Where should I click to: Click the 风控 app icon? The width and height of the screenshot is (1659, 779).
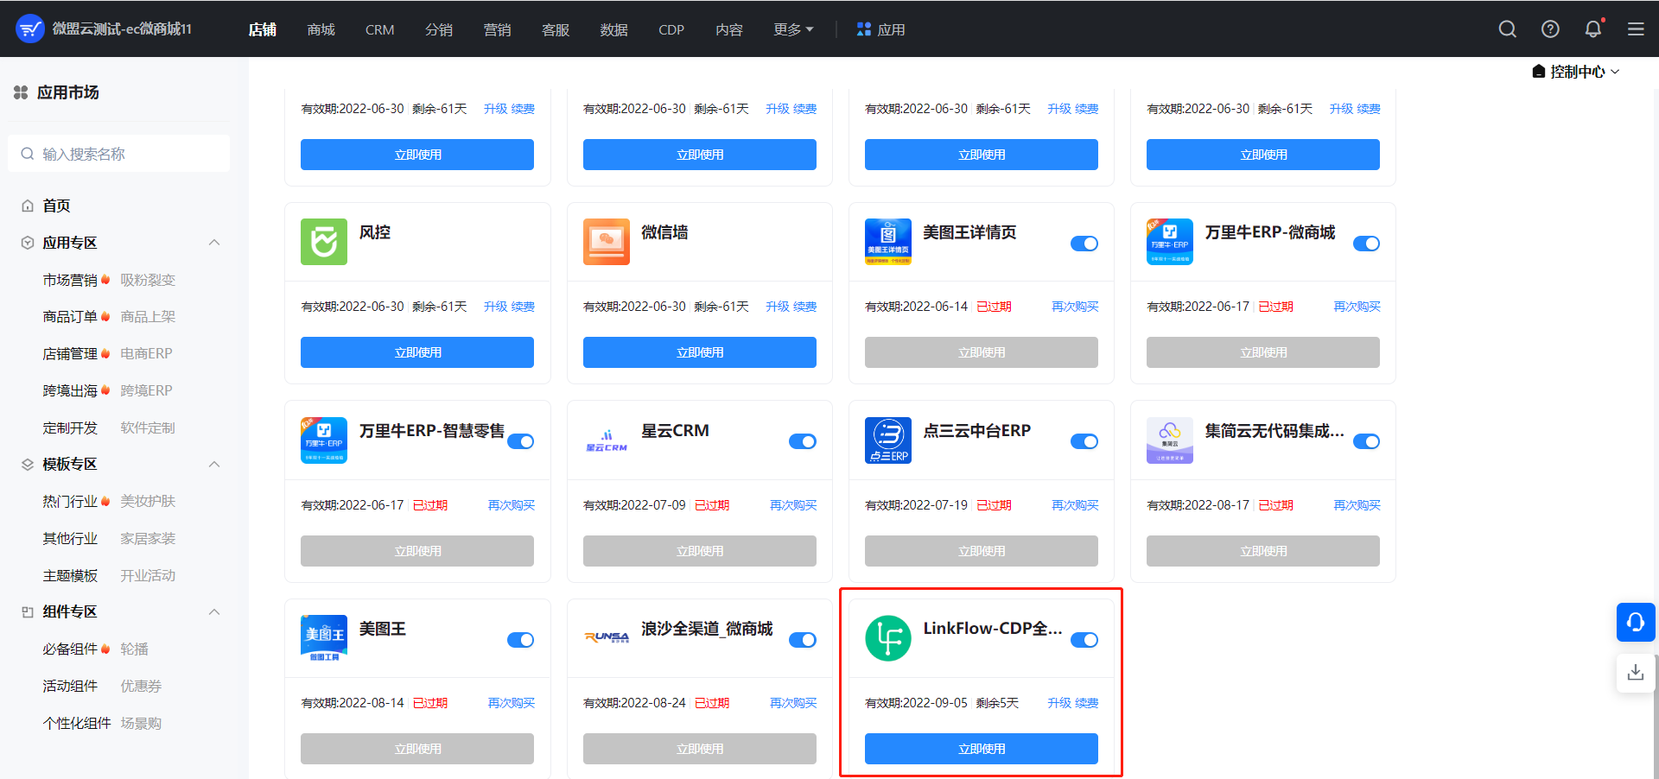tap(324, 242)
